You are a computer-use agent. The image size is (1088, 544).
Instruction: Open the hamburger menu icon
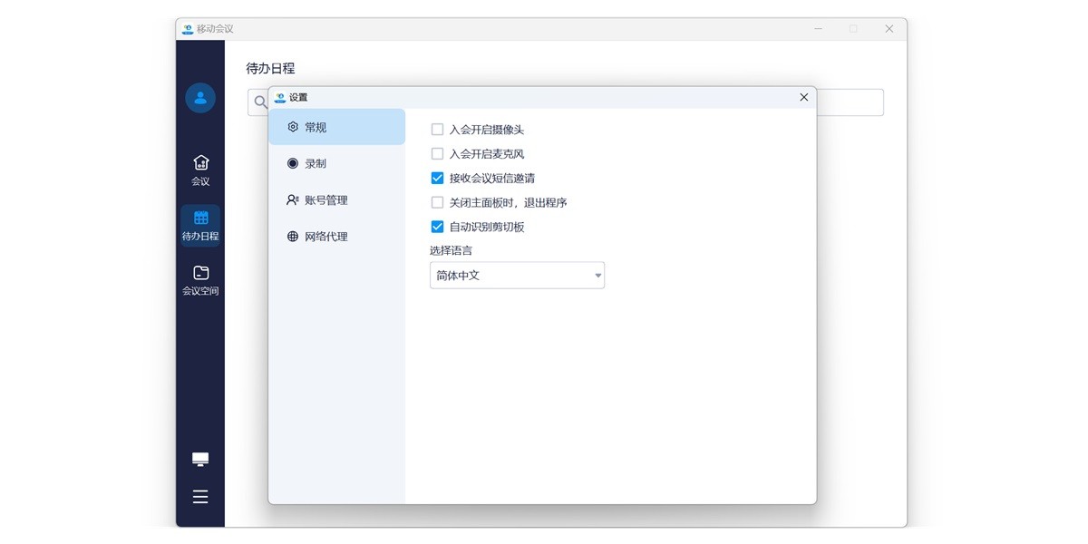pyautogui.click(x=200, y=497)
